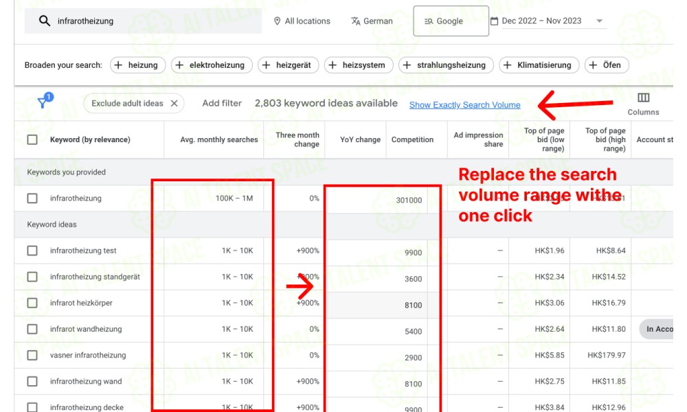The height and width of the screenshot is (412, 687).
Task: Click the '301000' exact volume value
Action: point(409,200)
